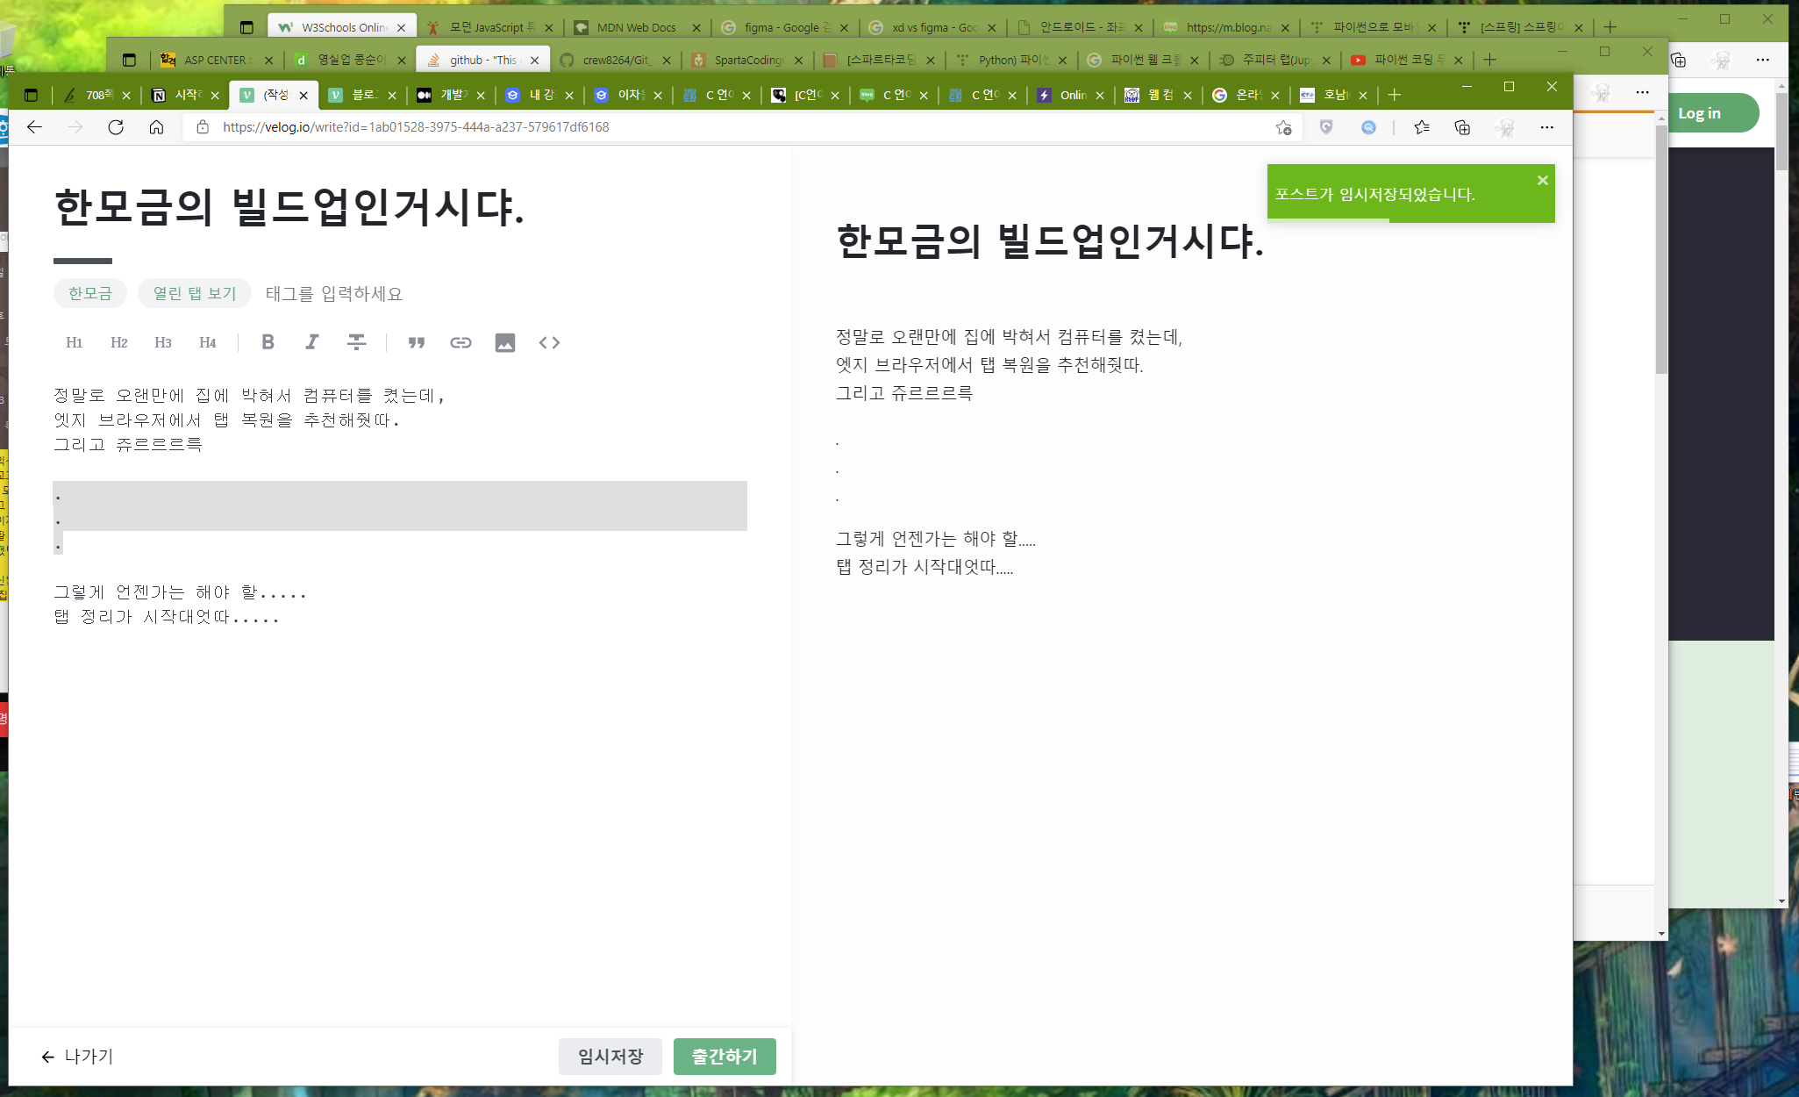The height and width of the screenshot is (1097, 1799).
Task: Go back with the browser back arrow
Action: (34, 127)
